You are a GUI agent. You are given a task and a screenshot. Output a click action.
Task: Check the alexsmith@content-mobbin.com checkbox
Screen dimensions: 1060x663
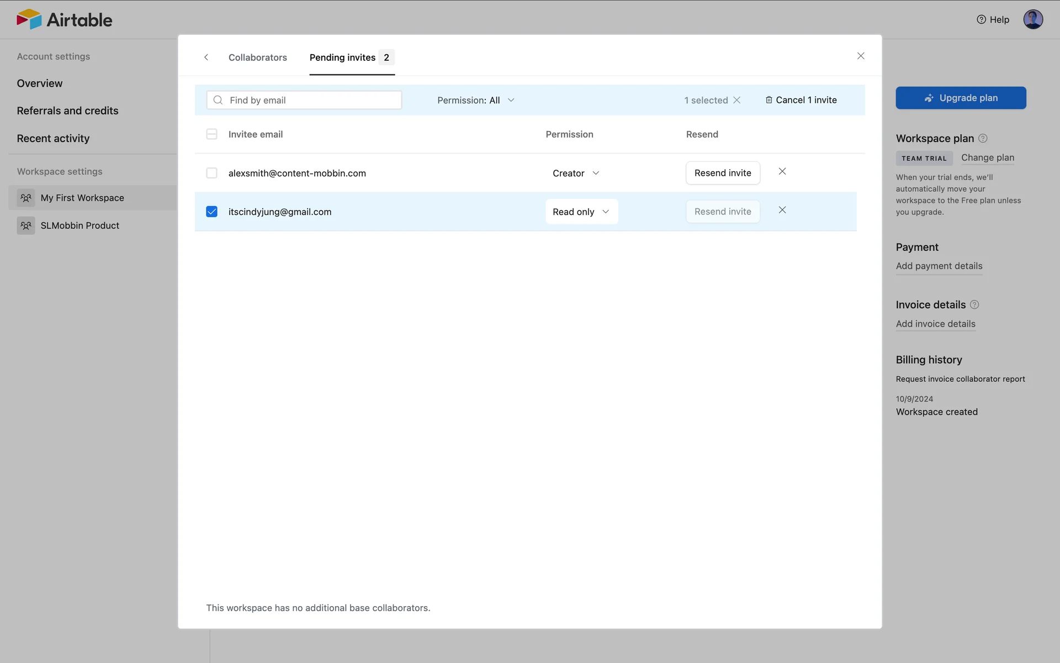211,173
